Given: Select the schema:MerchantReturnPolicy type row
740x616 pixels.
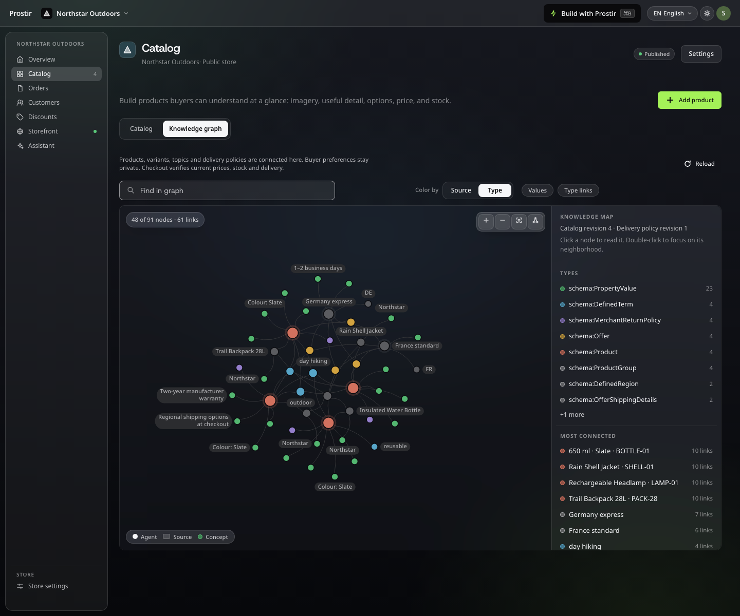Looking at the screenshot, I should click(636, 320).
